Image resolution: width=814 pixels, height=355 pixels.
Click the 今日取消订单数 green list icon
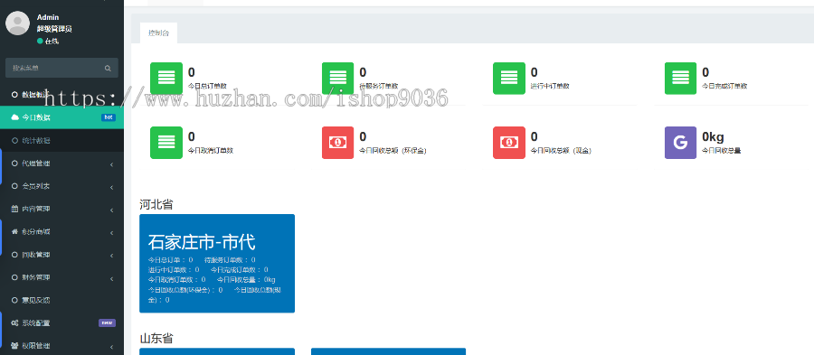pos(166,143)
